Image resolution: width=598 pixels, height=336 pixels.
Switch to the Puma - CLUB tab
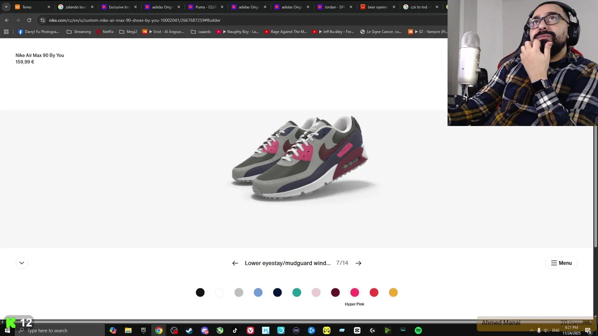[206, 7]
